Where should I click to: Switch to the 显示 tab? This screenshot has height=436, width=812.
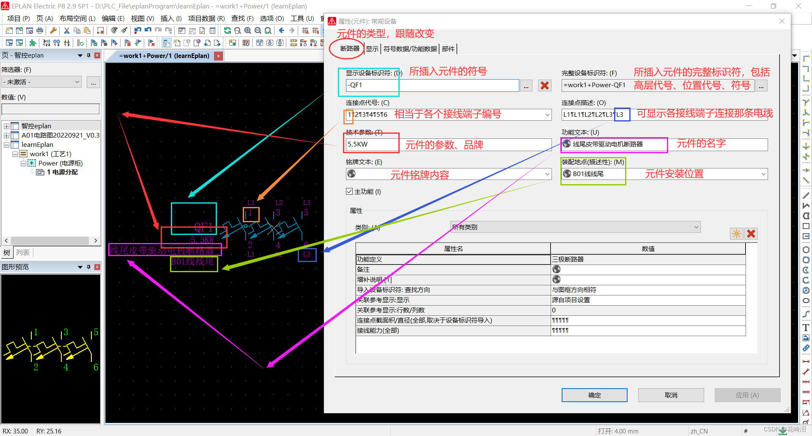tap(372, 49)
